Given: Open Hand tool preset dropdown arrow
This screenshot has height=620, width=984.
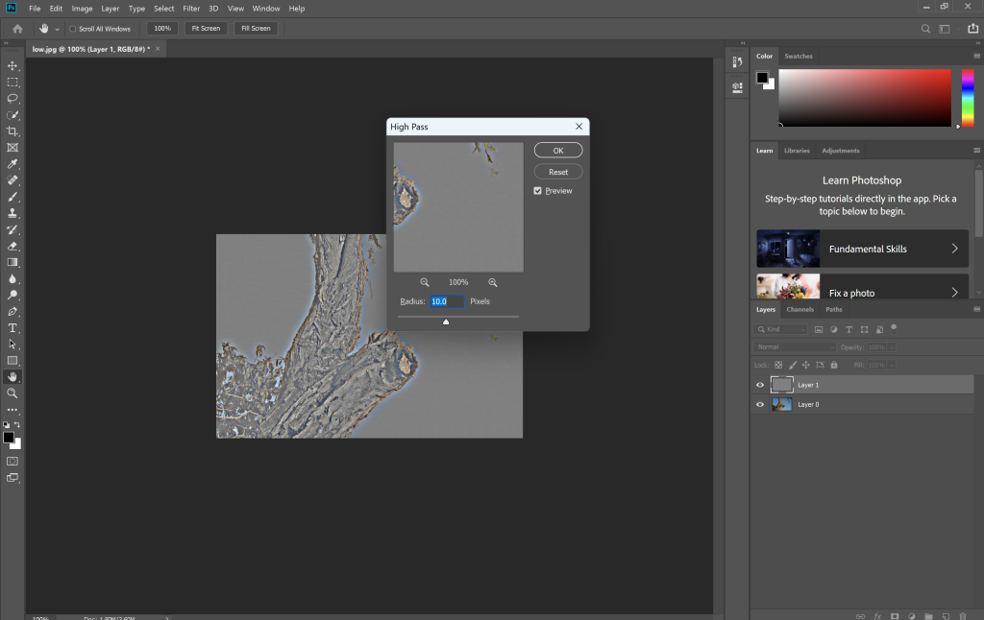Looking at the screenshot, I should click(57, 30).
